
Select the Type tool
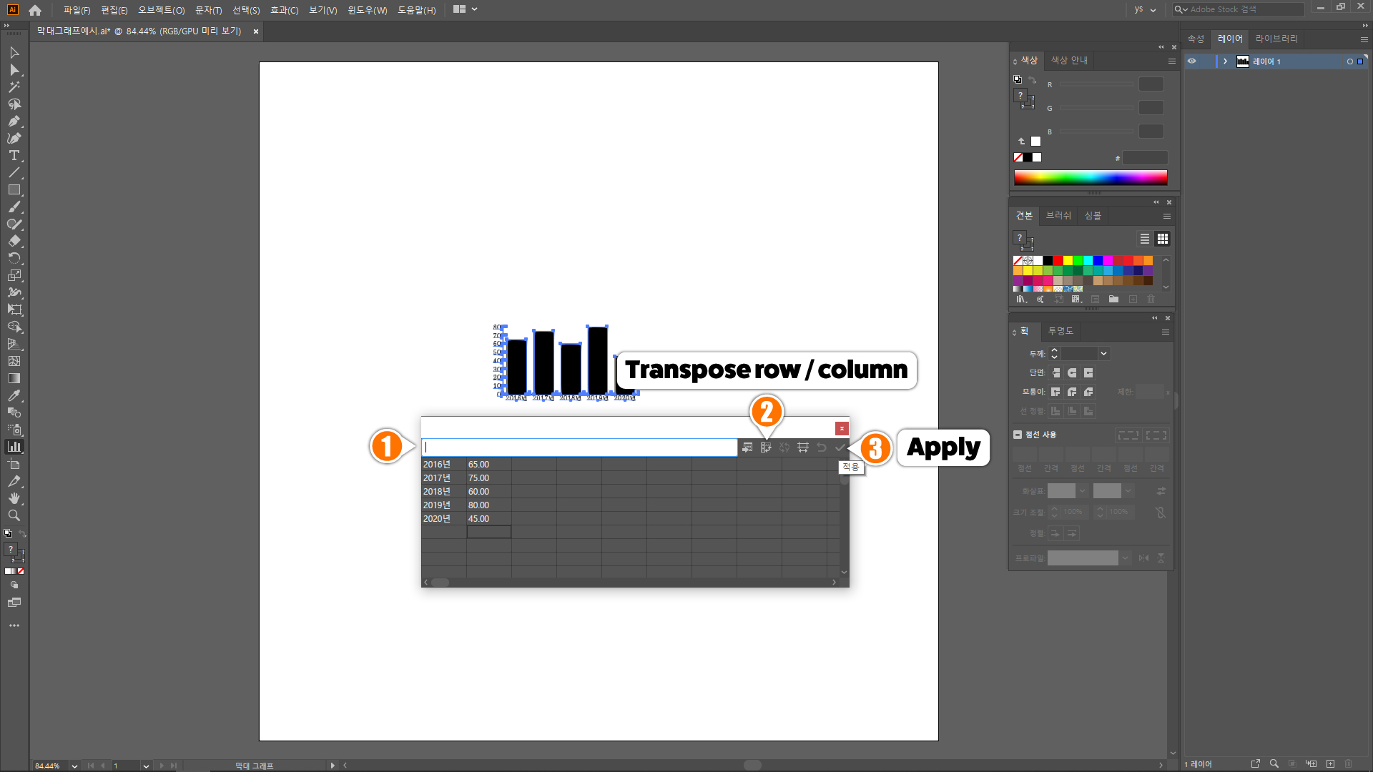click(x=14, y=155)
